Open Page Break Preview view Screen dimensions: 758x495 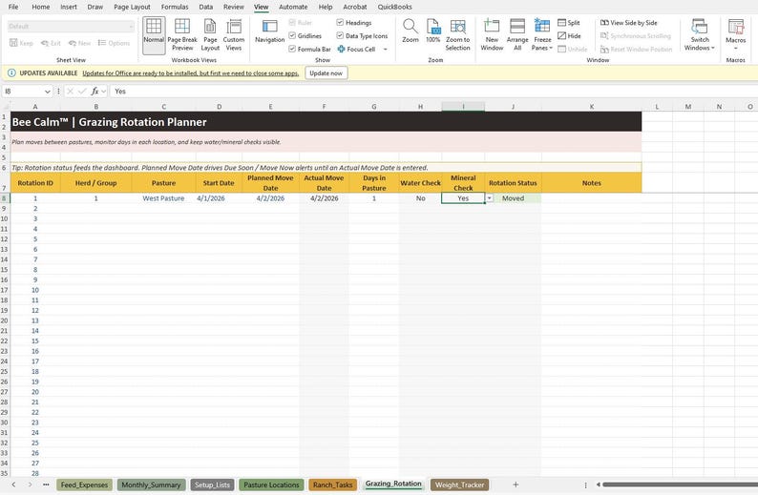coord(182,34)
